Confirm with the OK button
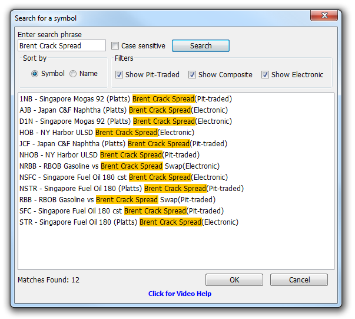355x319 pixels. click(234, 279)
